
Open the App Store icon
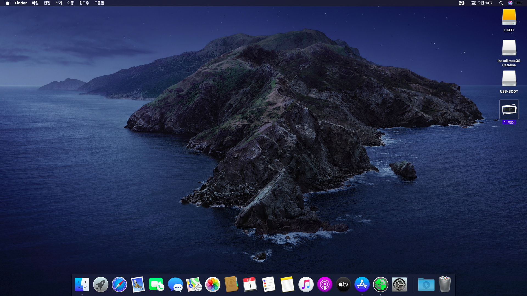click(x=362, y=284)
